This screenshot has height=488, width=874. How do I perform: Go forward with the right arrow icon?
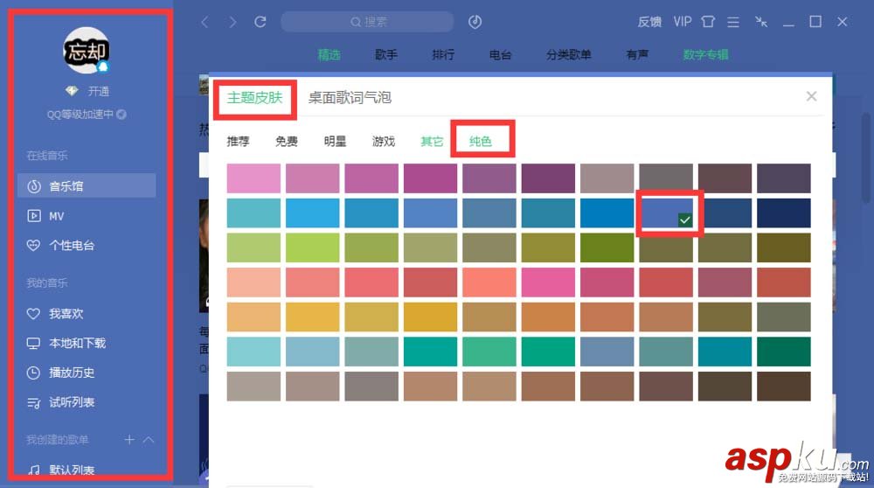click(232, 22)
